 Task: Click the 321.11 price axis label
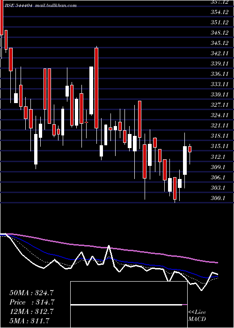tap(219, 126)
